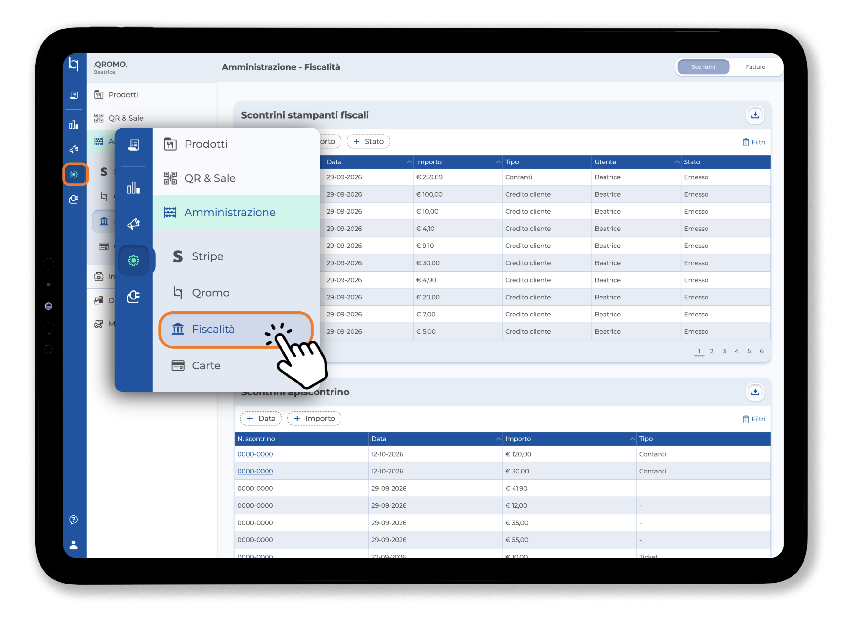The width and height of the screenshot is (855, 629).
Task: Open receipt 0000-0000 link for € 30,00
Action: 255,471
